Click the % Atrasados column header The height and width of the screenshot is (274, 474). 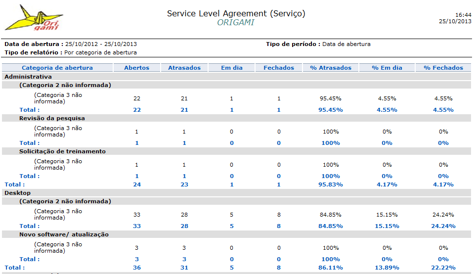331,68
